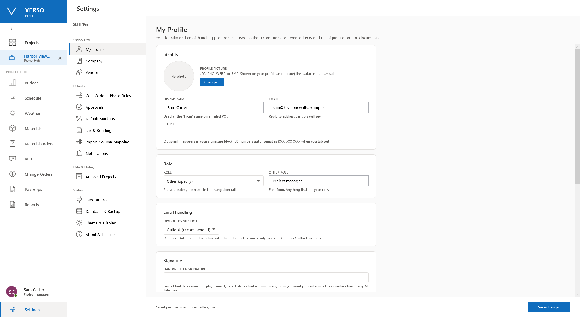Open Settings in the bottom nav
The height and width of the screenshot is (317, 580).
(x=34, y=309)
